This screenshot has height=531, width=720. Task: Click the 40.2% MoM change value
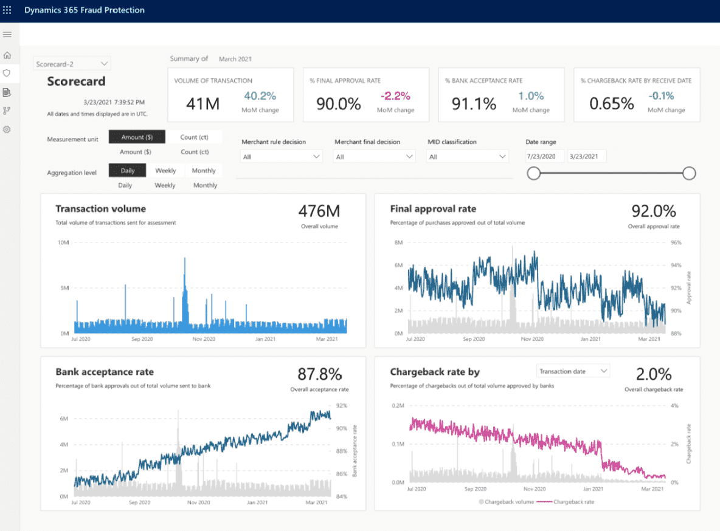(x=260, y=96)
